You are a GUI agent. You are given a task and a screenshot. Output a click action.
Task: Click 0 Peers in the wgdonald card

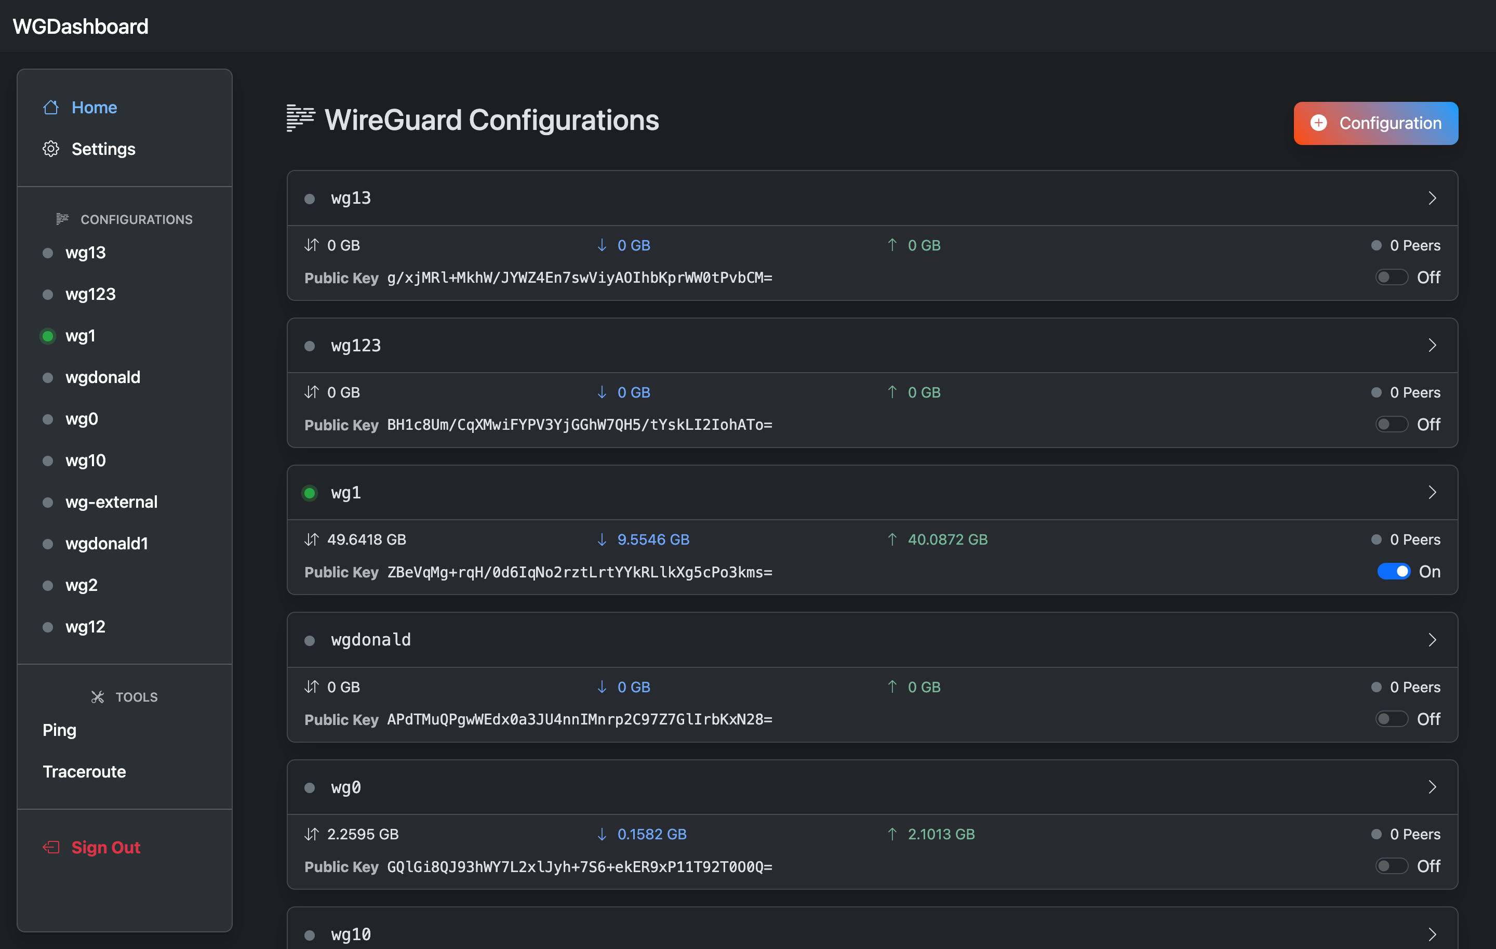1414,688
